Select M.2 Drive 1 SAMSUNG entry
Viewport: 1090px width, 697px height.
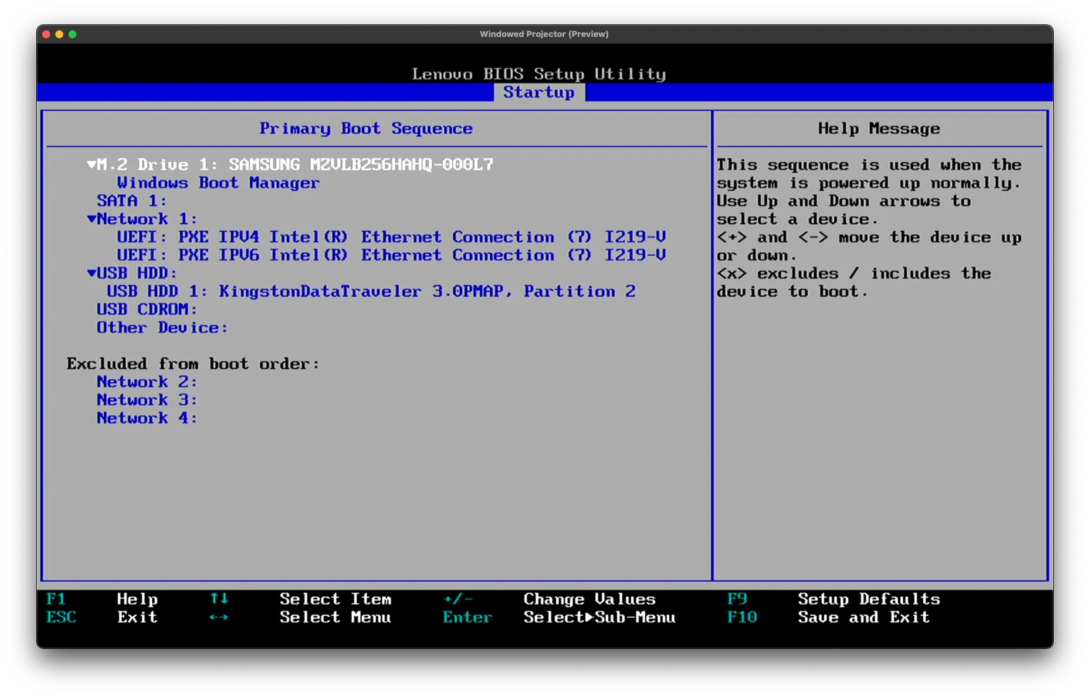coord(295,164)
